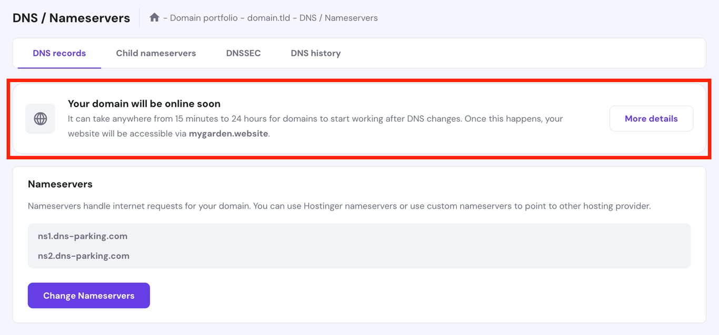Viewport: 719px width, 335px height.
Task: Select the ns2.dns-parking.com nameserver entry
Action: [84, 256]
